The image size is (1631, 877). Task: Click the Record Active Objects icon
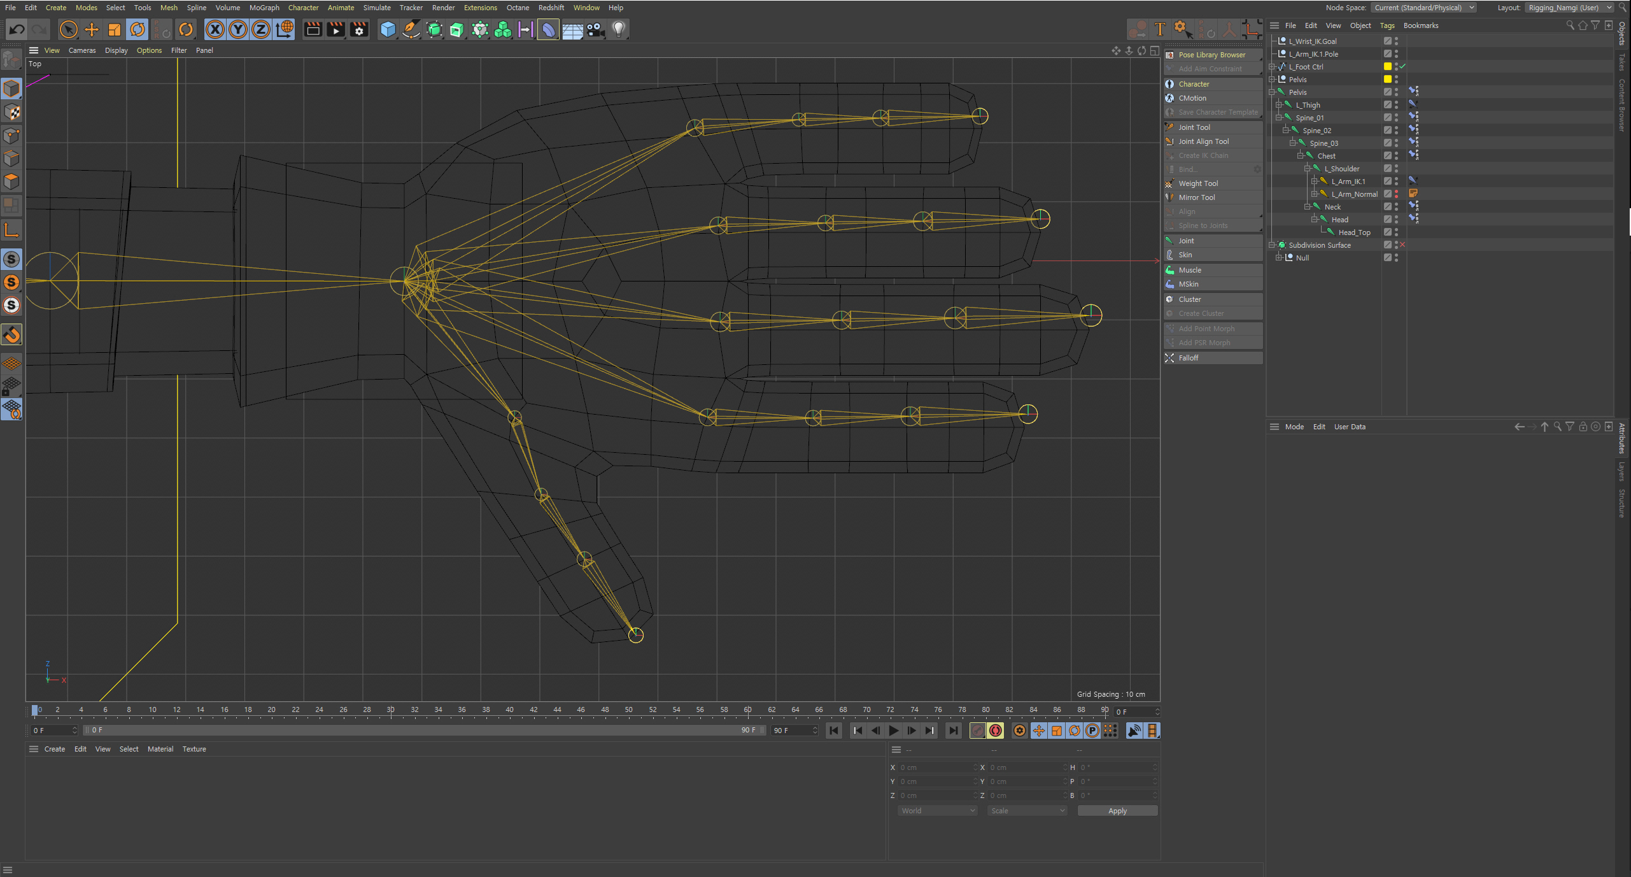point(977,731)
